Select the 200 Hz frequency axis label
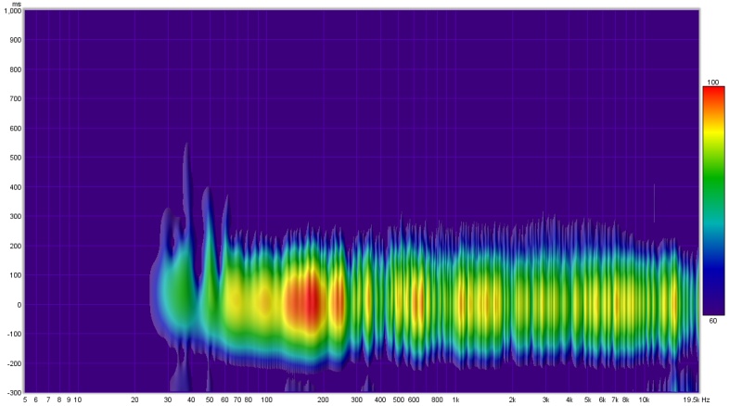The width and height of the screenshot is (742, 406). [x=323, y=400]
